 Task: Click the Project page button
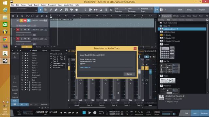pyautogui.click(x=201, y=10)
